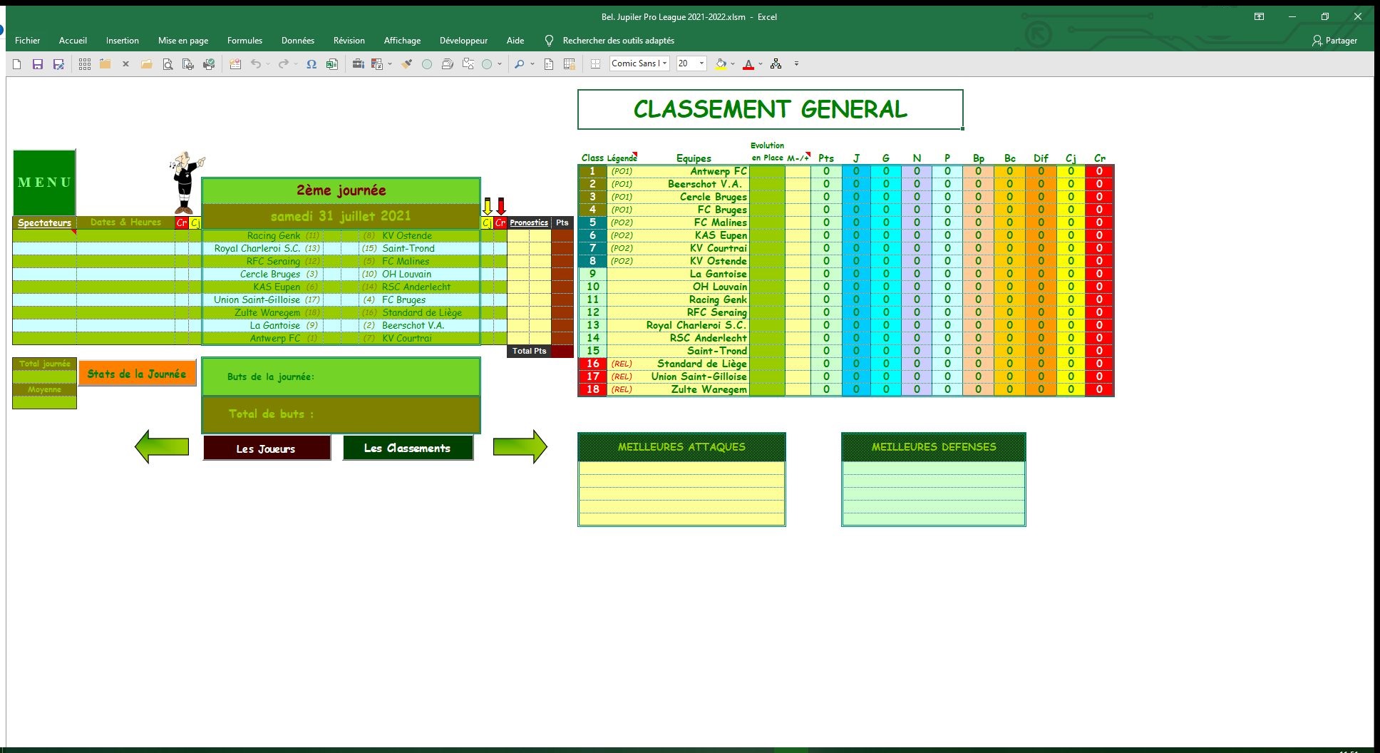Screen dimensions: 1380x753
Task: Open the print preview magnifier icon
Action: [x=168, y=64]
